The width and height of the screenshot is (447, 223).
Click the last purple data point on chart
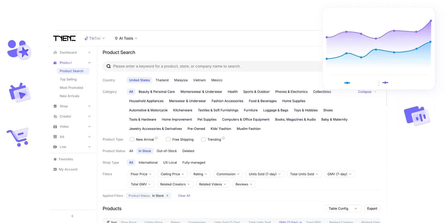click(431, 21)
